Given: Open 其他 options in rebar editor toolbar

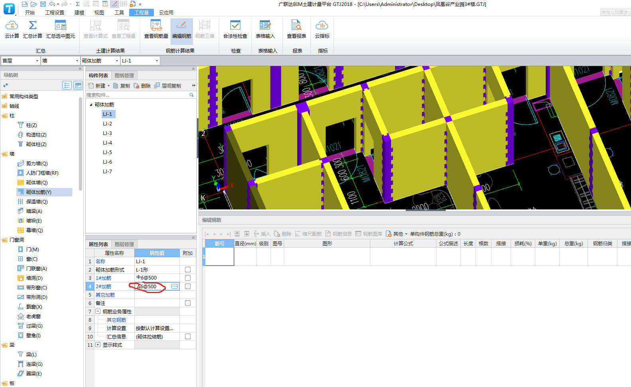Looking at the screenshot, I should (x=397, y=234).
